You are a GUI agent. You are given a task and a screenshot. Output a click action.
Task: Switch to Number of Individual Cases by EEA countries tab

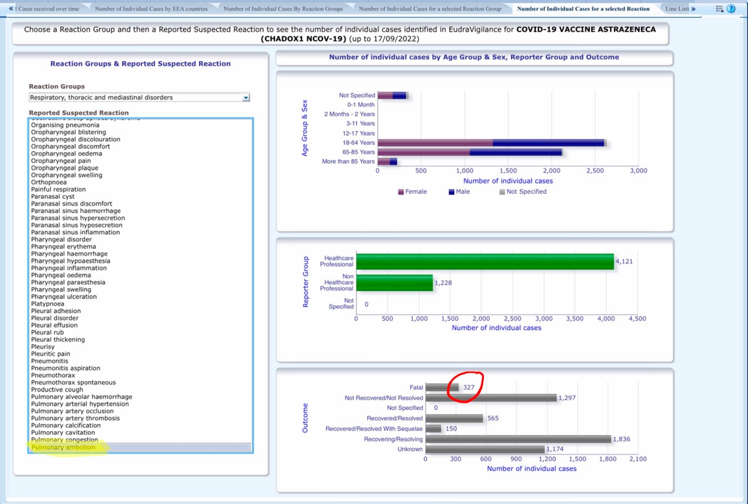point(151,9)
